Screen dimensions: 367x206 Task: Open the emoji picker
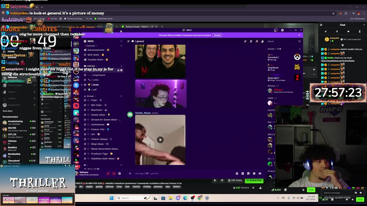tap(254, 173)
